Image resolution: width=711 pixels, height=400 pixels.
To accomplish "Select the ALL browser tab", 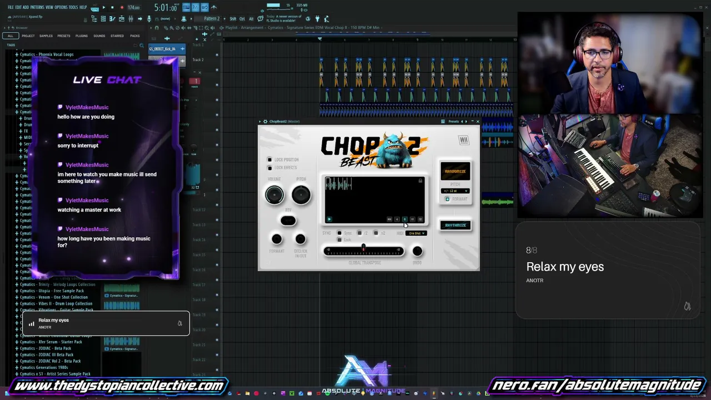I will 11,36.
